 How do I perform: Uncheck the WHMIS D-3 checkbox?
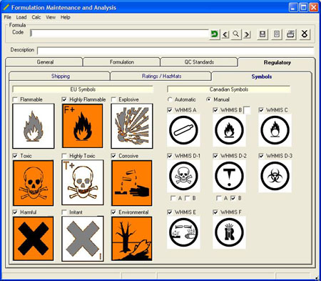261,156
